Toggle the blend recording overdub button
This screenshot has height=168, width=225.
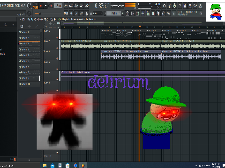82,6
